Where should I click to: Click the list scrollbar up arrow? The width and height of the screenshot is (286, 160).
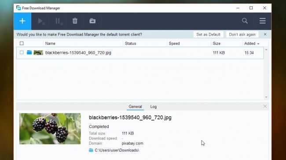pyautogui.click(x=266, y=50)
